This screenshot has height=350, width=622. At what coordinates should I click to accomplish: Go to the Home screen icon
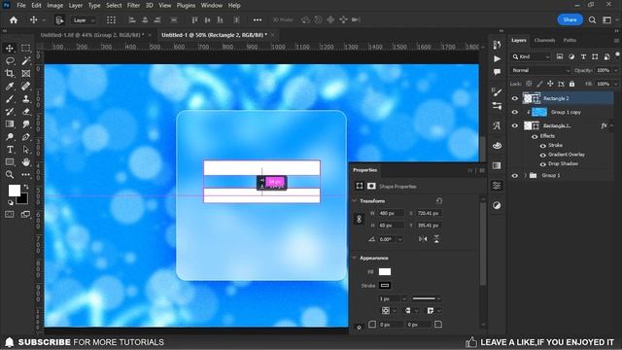[x=14, y=19]
